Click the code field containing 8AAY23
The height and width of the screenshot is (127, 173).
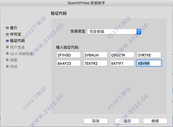(x=69, y=63)
